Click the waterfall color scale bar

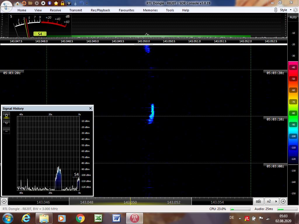tap(293, 113)
